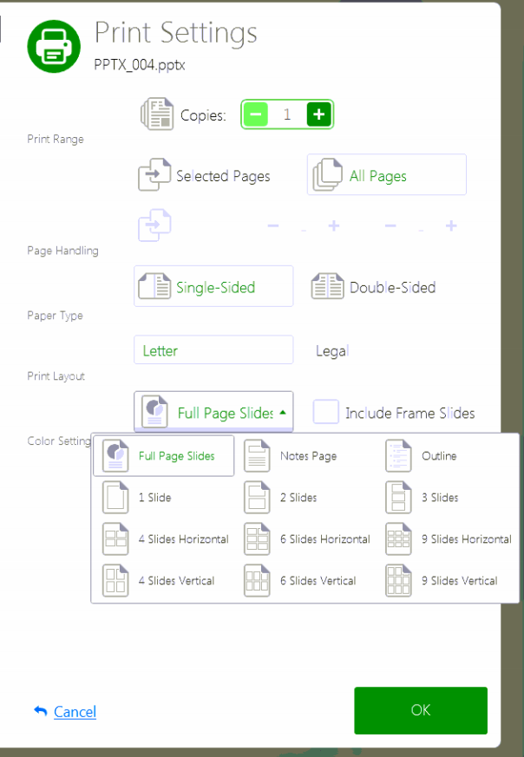Screen dimensions: 524x757
Task: Click the Notes Page icon
Action: tap(257, 455)
